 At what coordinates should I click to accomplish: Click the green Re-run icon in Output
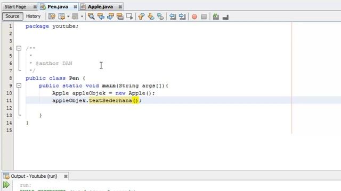tap(6, 185)
